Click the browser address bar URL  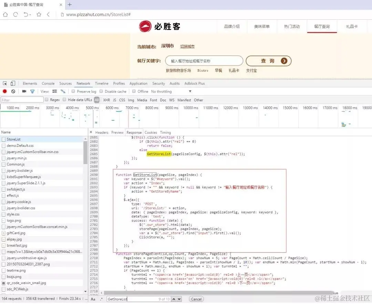(98, 14)
